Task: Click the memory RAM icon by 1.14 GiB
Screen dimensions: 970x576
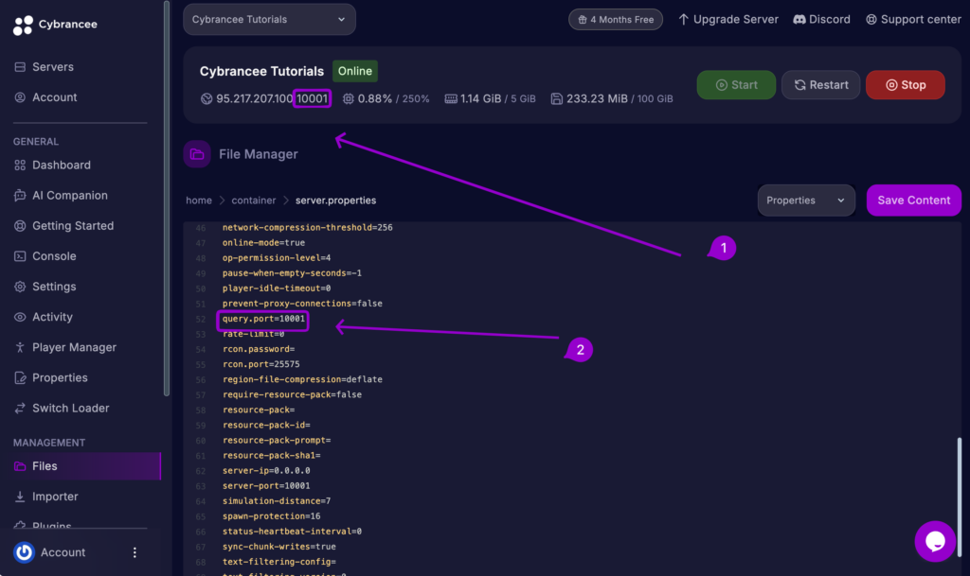Action: [x=451, y=98]
